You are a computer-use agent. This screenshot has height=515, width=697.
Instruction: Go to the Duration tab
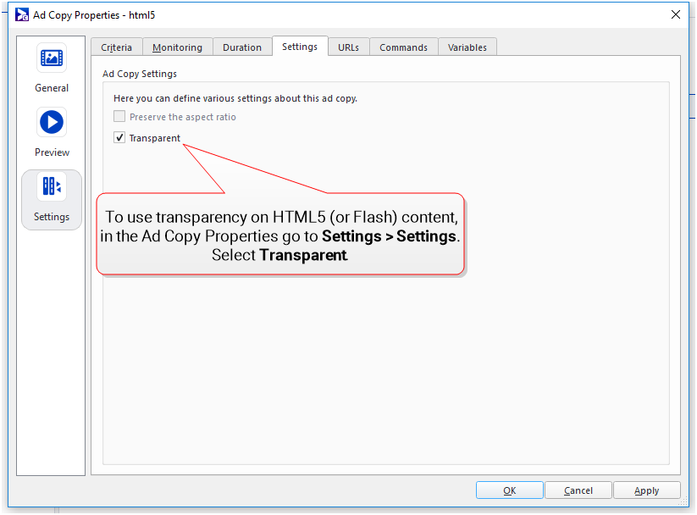click(242, 47)
